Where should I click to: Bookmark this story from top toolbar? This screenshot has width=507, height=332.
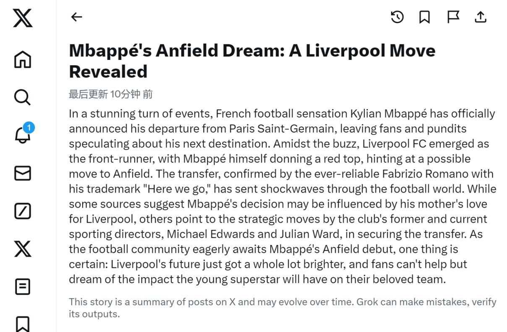tap(425, 17)
